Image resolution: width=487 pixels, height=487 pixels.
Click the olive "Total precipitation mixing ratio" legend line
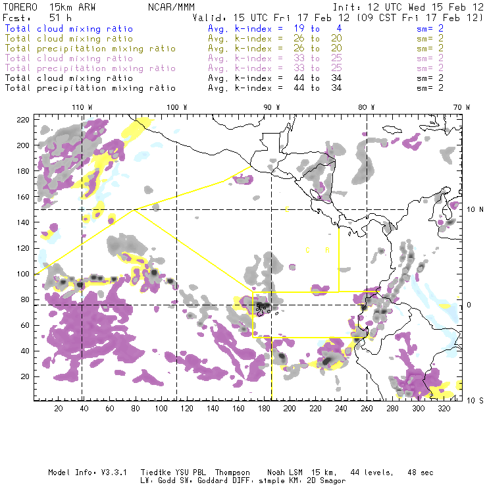[x=90, y=49]
